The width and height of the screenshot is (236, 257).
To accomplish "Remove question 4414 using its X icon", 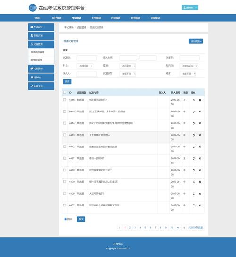I will [200, 123].
